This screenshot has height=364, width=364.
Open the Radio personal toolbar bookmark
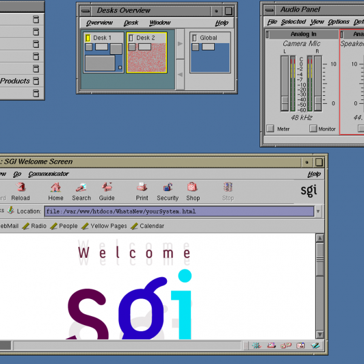tap(35, 226)
